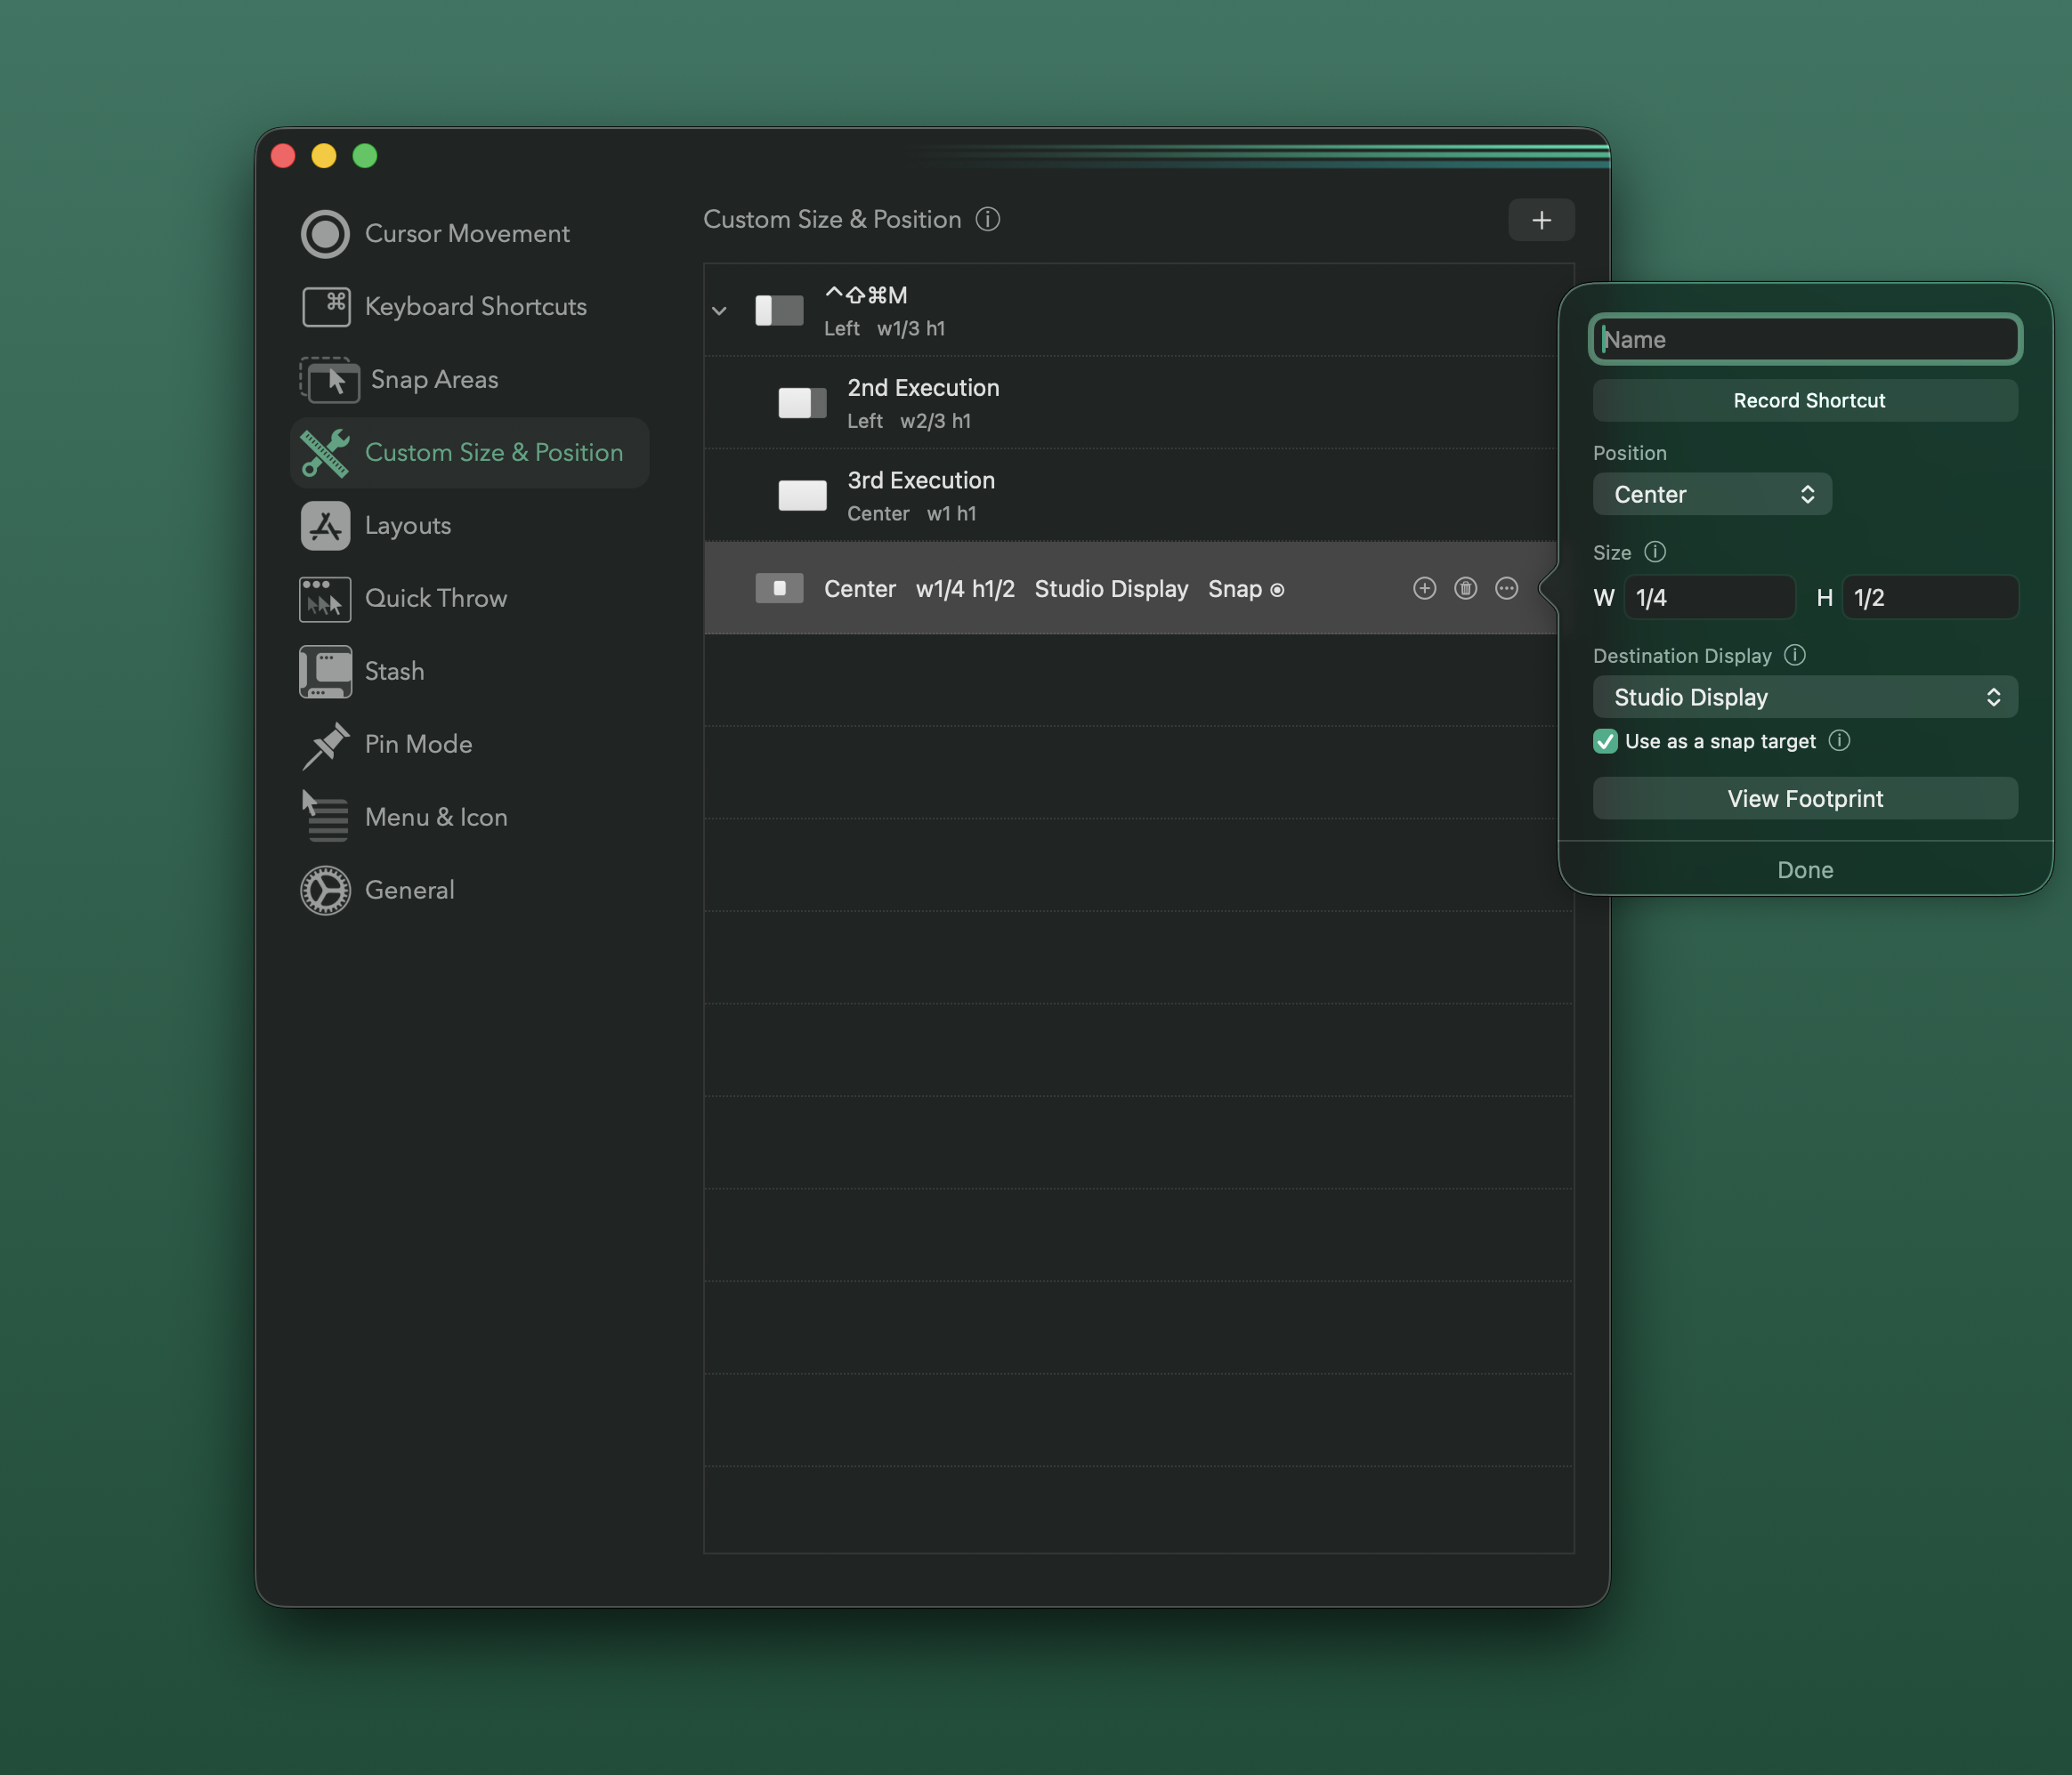
Task: Go to Snap Areas section
Action: coord(400,379)
